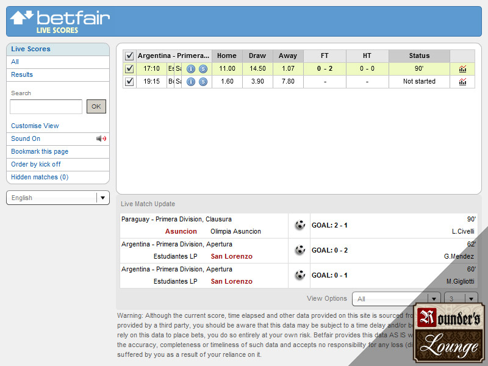Viewport: 488px width, 366px height.
Task: Click the FT score 0 - 2
Action: click(x=325, y=69)
